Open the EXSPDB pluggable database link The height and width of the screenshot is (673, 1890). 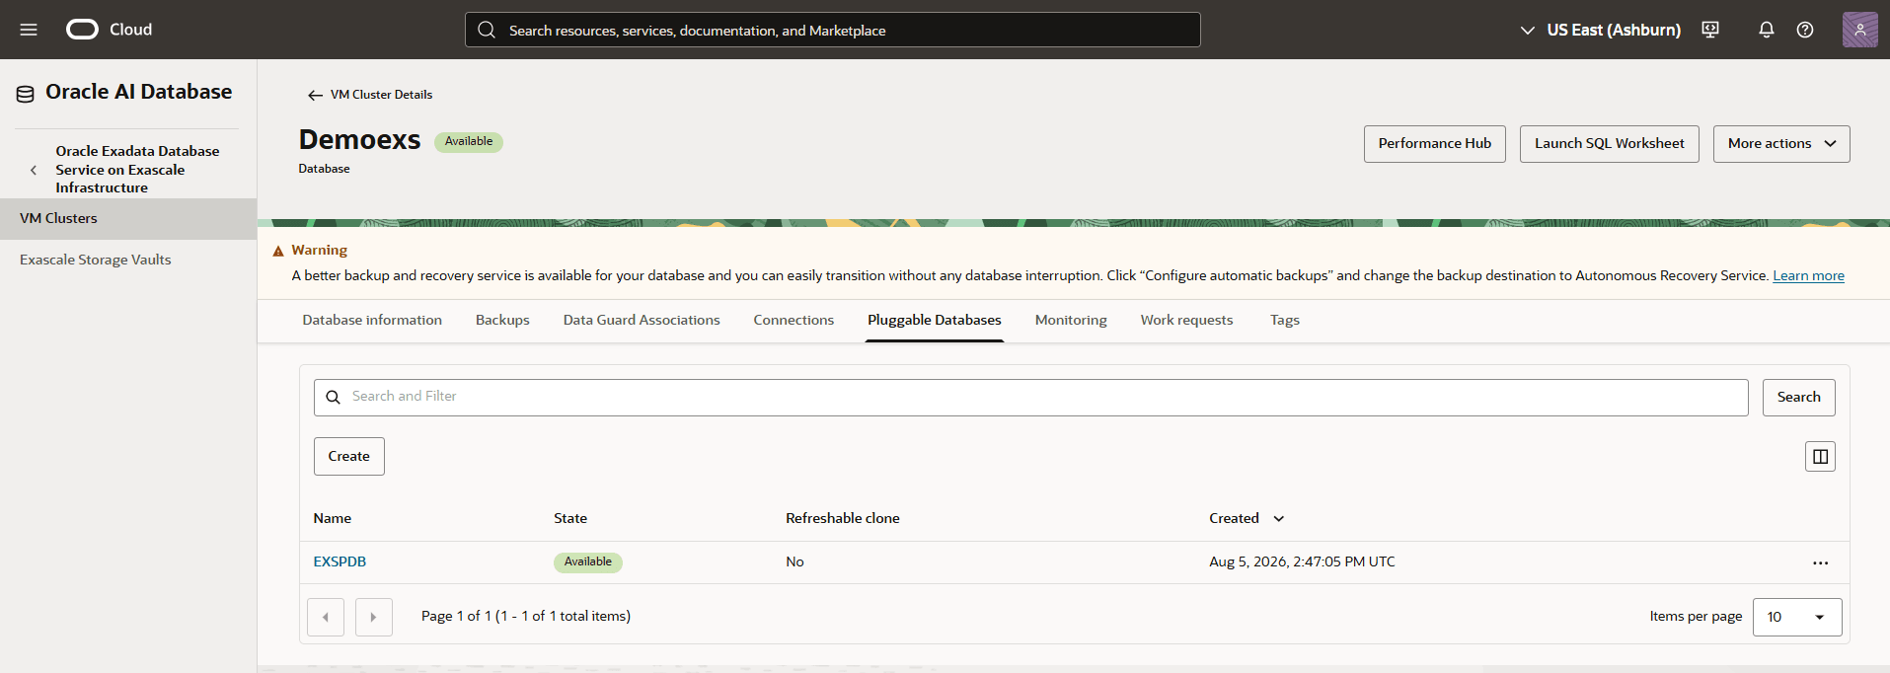point(340,561)
